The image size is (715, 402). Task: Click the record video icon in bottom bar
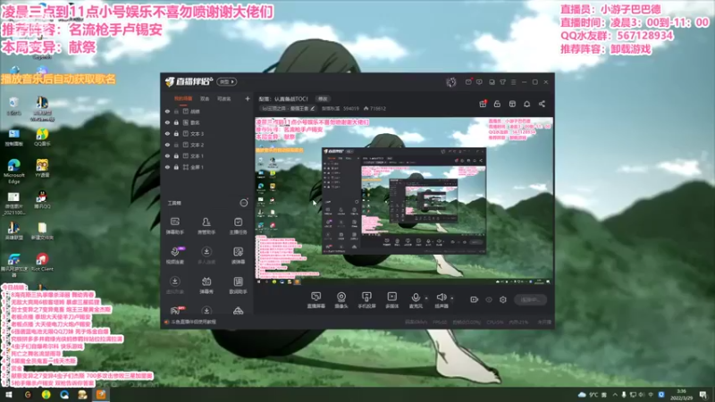coord(475,299)
